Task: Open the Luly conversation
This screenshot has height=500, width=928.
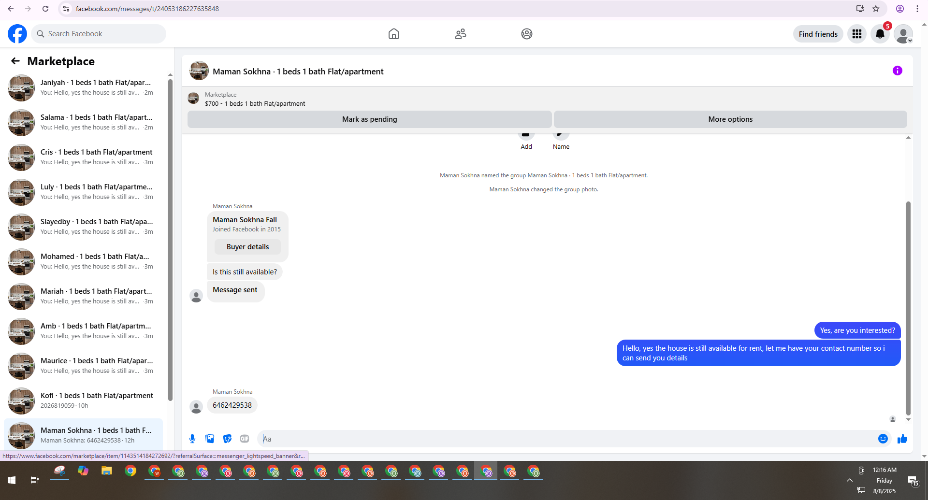Action: (x=83, y=192)
